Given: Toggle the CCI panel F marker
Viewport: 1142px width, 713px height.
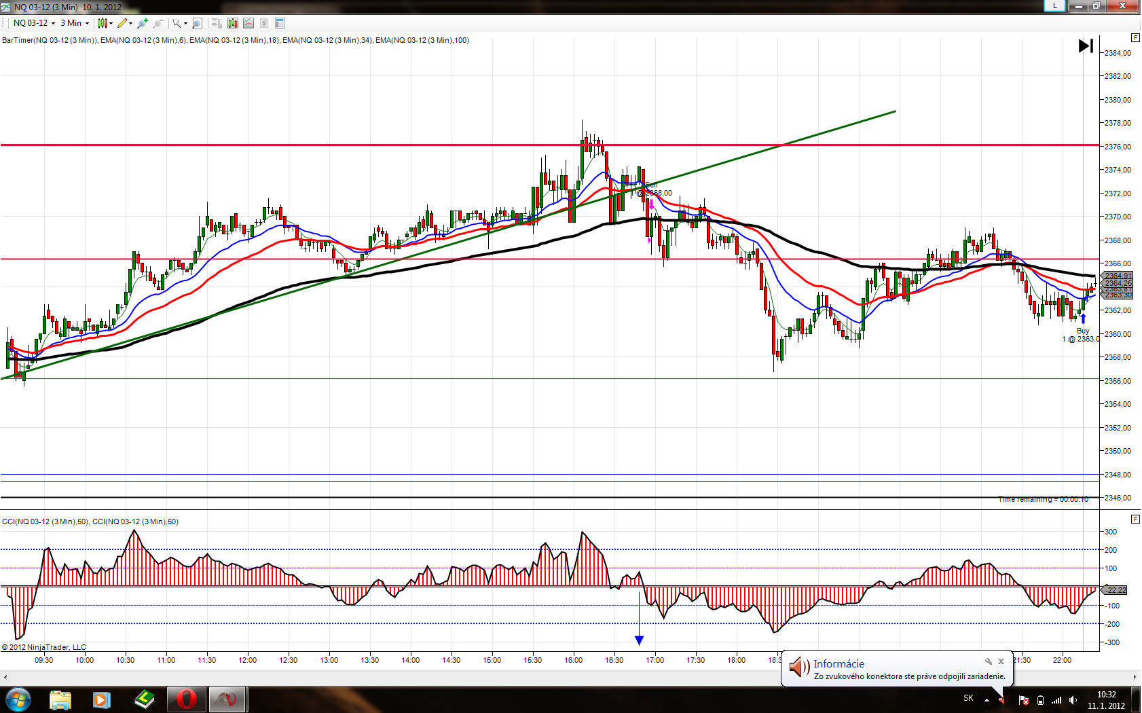Looking at the screenshot, I should (1135, 519).
